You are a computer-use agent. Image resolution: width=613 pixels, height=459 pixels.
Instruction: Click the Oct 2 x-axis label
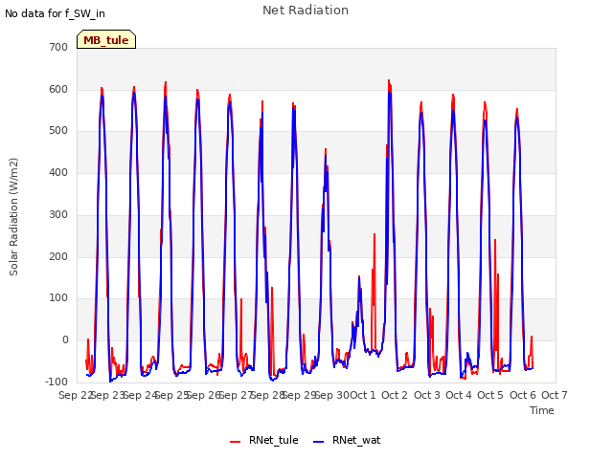395,395
